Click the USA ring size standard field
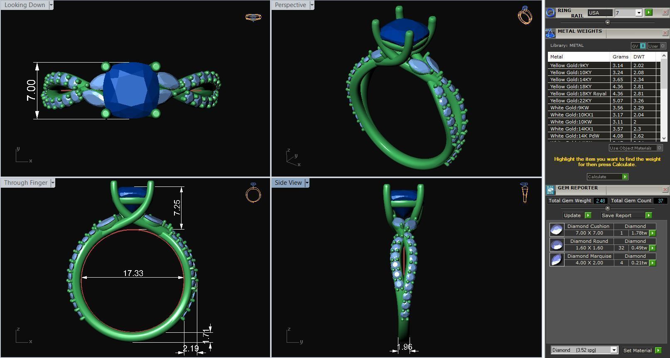Image resolution: width=670 pixels, height=358 pixels. pyautogui.click(x=600, y=13)
